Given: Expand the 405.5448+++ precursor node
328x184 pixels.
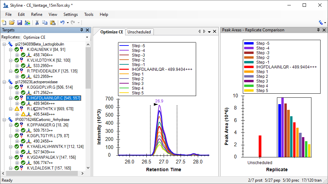Looking at the screenshot, I should [17, 114].
